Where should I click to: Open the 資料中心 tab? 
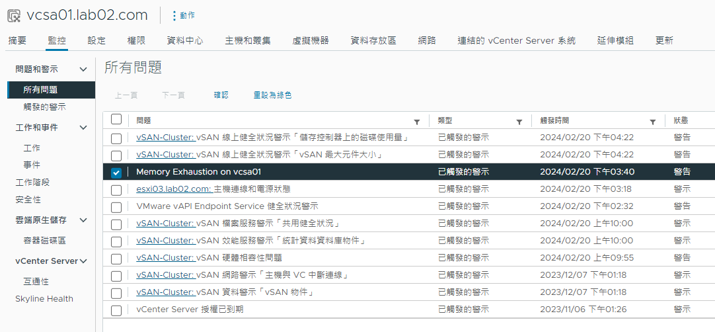(185, 40)
